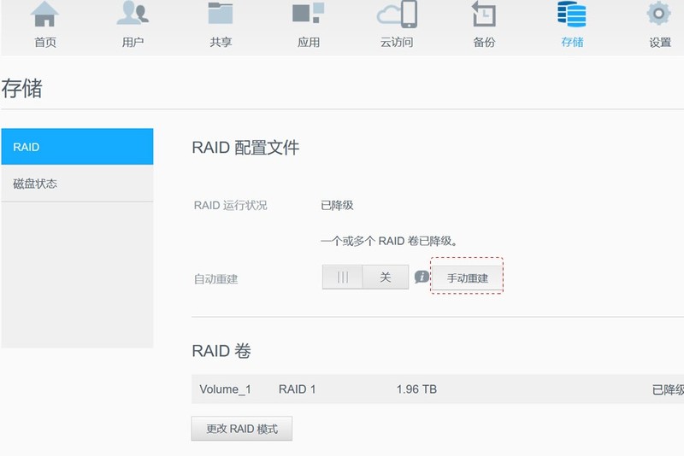684x456 pixels.
Task: Open the 备份 backup icon
Action: (x=484, y=14)
